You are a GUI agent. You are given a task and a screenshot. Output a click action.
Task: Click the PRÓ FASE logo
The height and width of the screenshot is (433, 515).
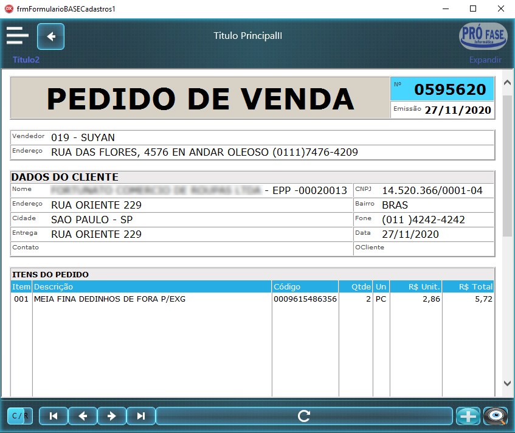(483, 36)
